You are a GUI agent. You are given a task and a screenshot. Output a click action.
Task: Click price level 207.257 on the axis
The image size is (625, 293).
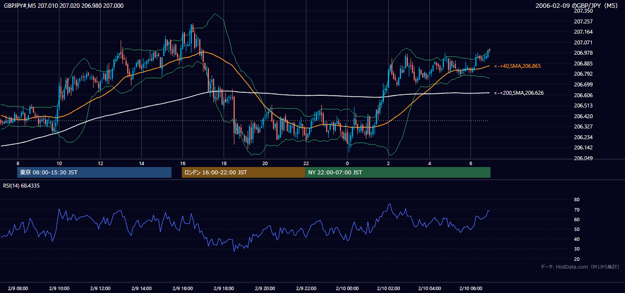pyautogui.click(x=583, y=21)
